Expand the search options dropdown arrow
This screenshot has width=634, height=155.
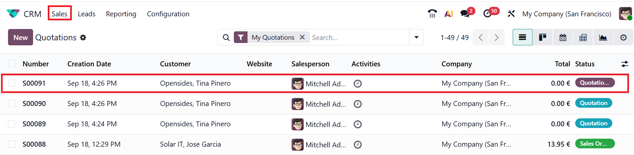coord(417,37)
